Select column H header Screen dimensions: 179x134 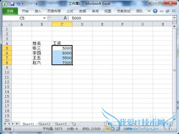(163, 24)
